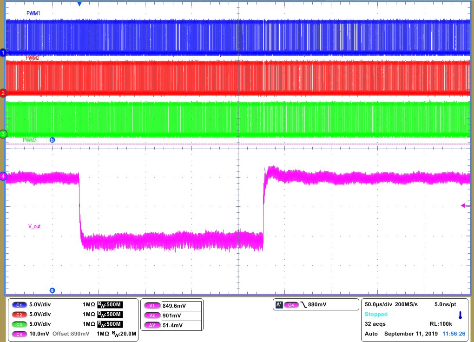The image size is (474, 342).
Task: Click the A' trigger event icon
Action: [279, 305]
